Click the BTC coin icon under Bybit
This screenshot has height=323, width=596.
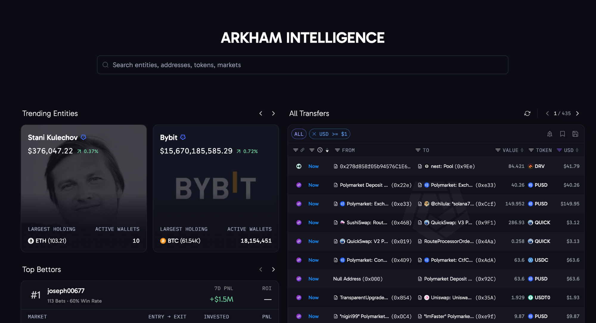[x=163, y=241]
